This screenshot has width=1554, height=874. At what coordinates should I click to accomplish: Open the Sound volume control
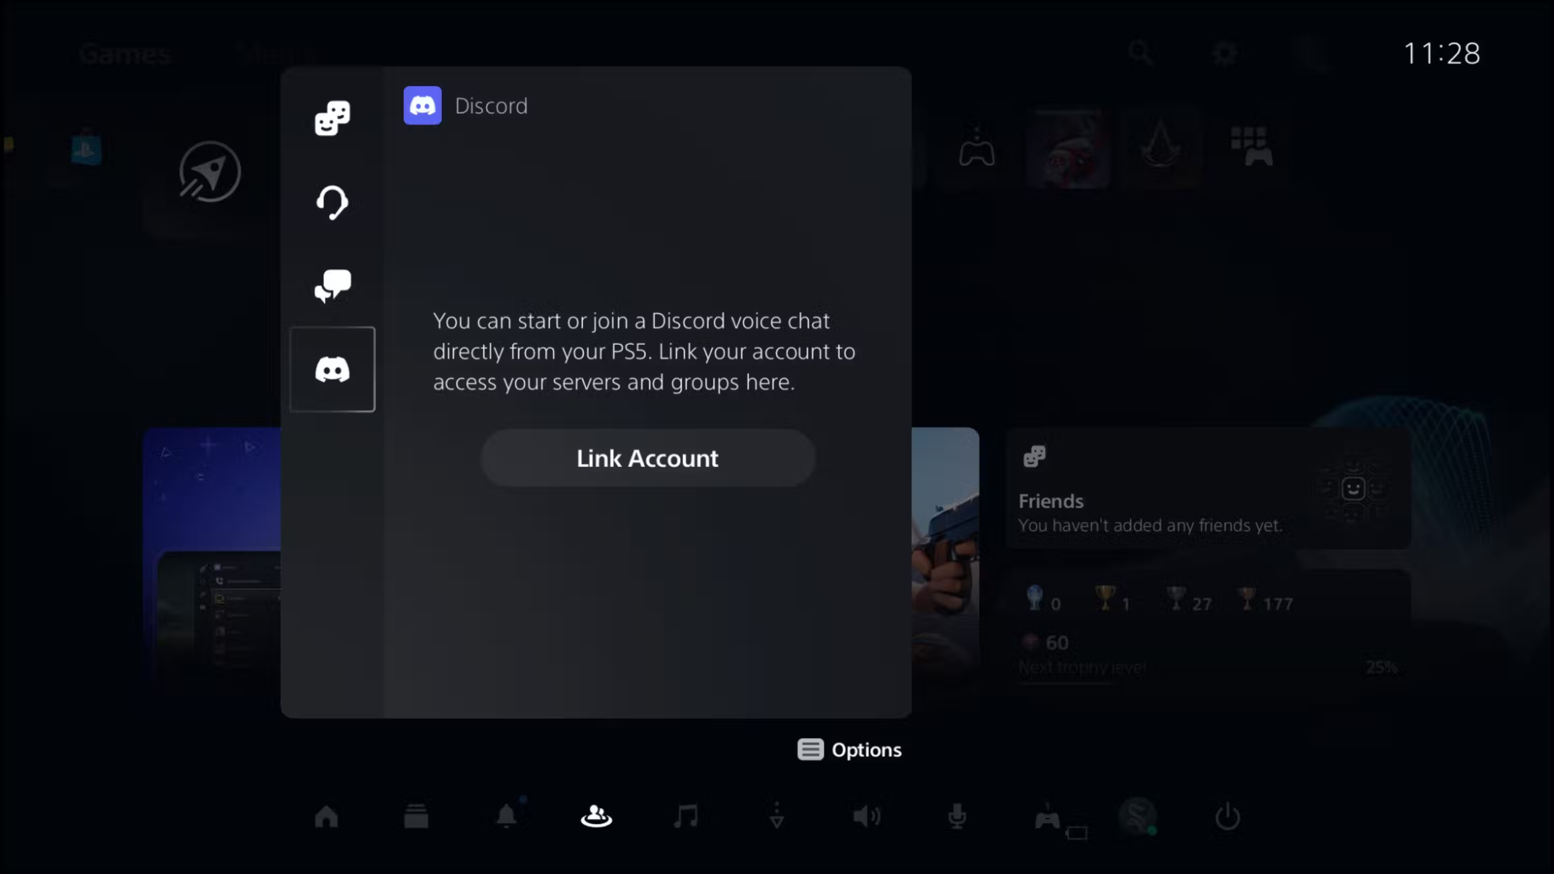click(866, 817)
